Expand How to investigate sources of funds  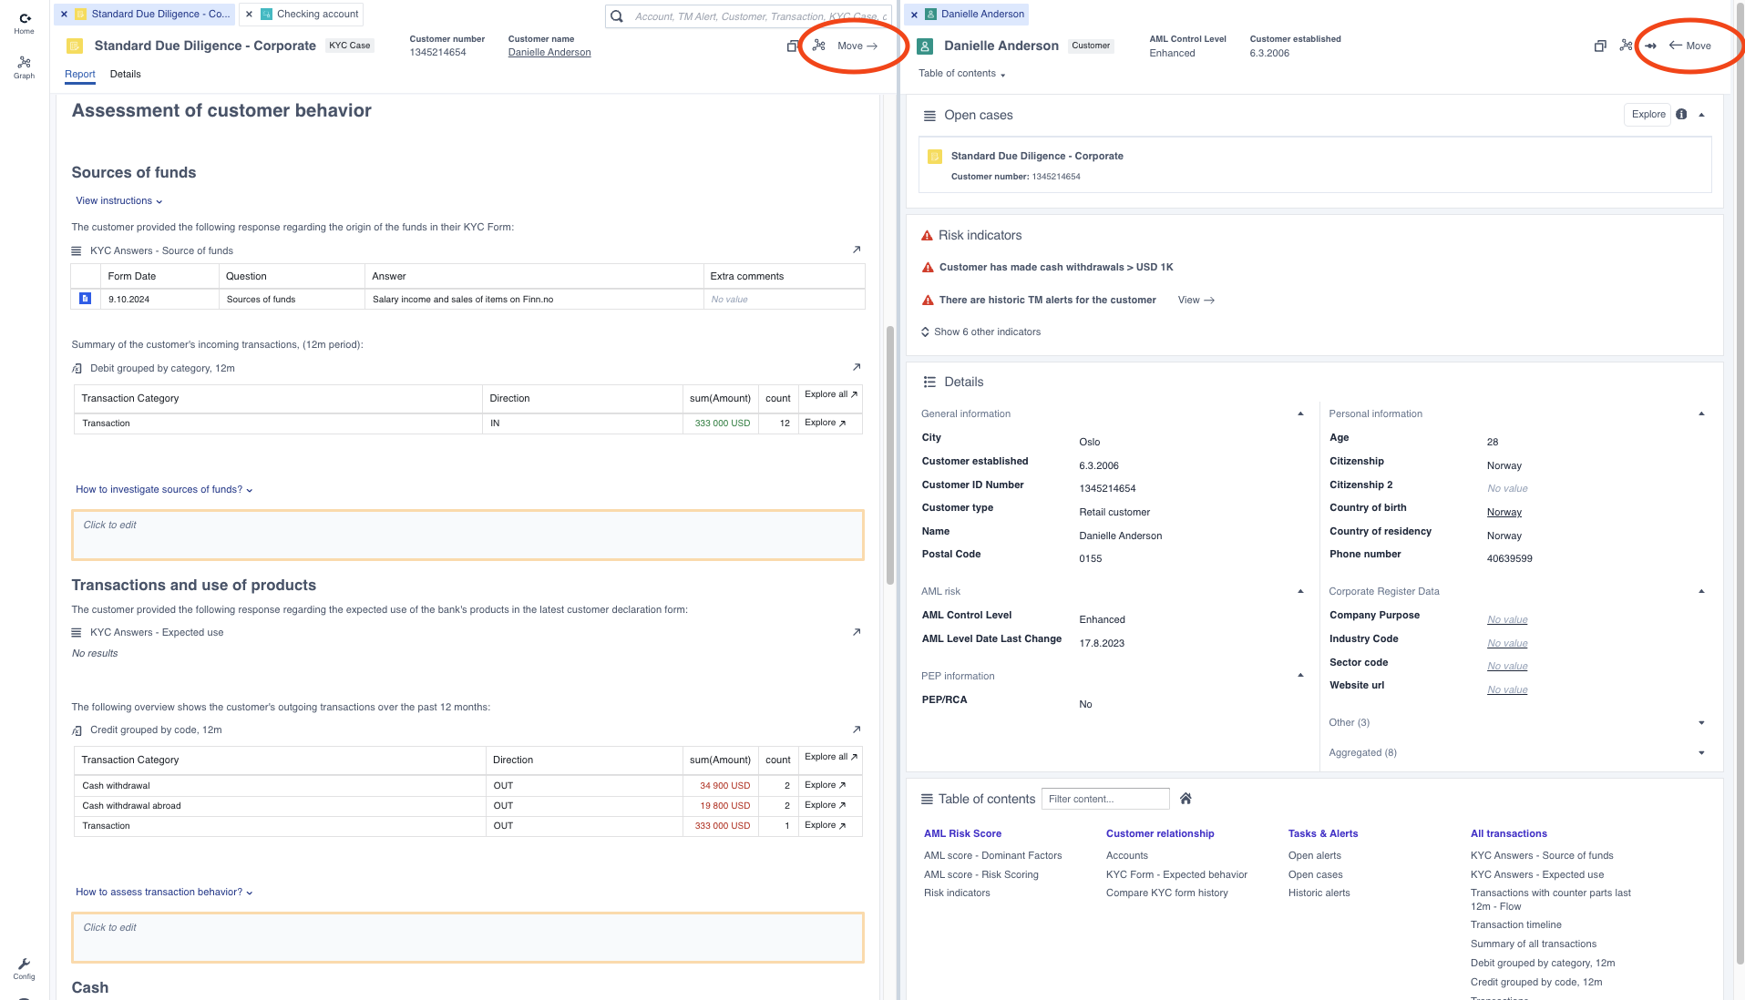[x=164, y=490]
